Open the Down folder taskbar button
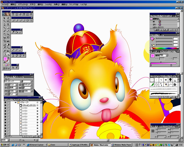 [x=58, y=145]
